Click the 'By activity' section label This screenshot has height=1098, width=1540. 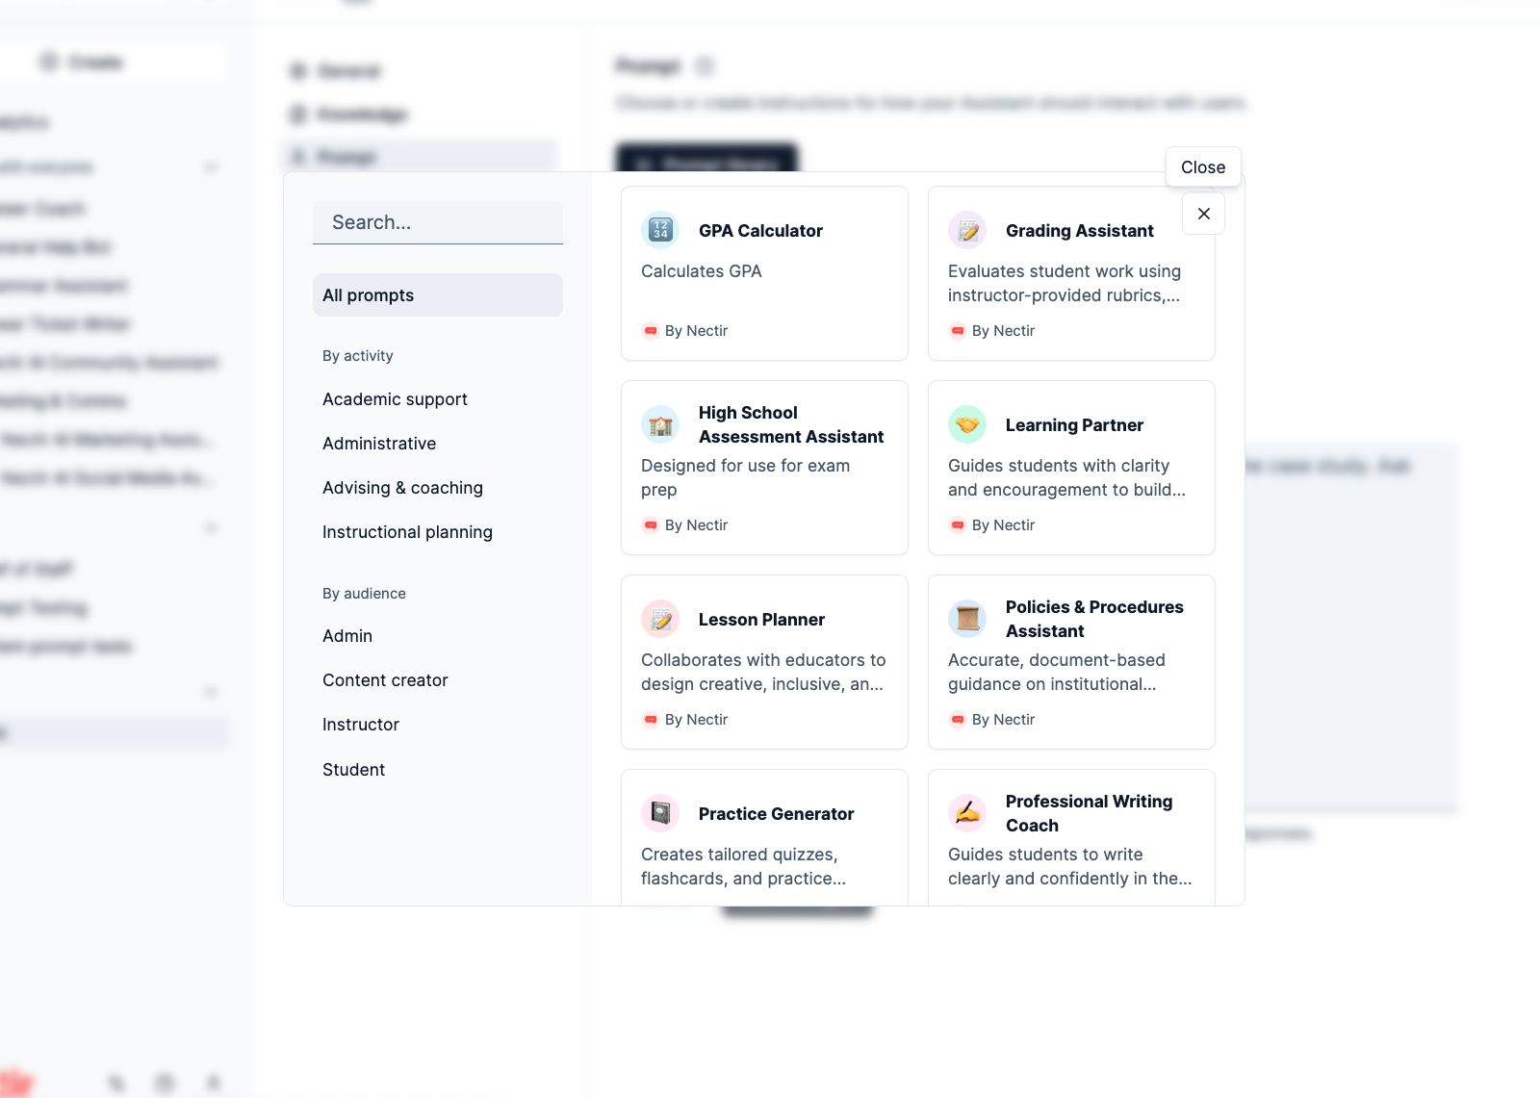(357, 356)
